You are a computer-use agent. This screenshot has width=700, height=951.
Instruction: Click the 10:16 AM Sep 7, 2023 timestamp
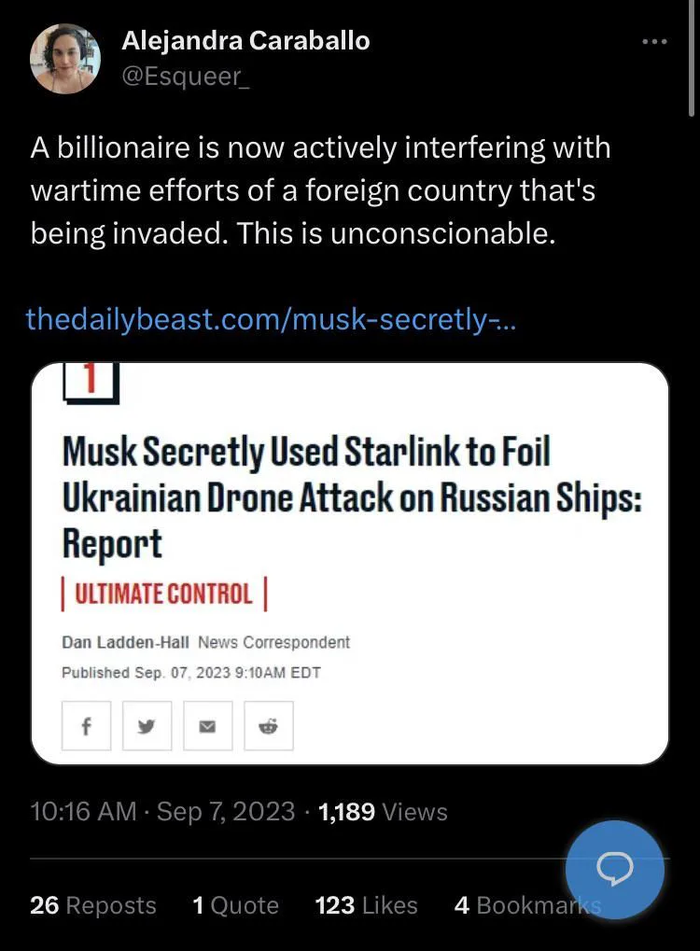pos(162,812)
